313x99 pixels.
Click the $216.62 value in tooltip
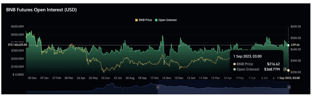273,64
